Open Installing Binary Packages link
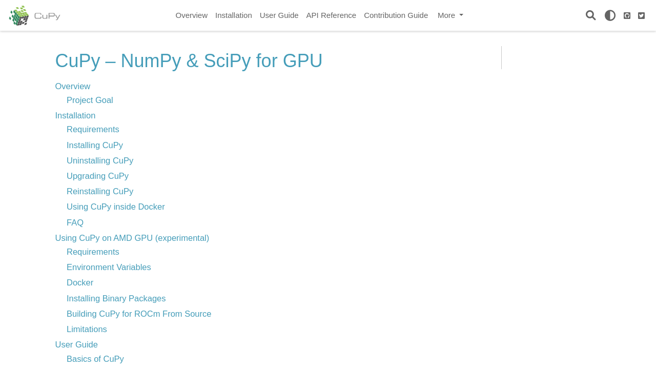The height and width of the screenshot is (369, 656). 116,298
